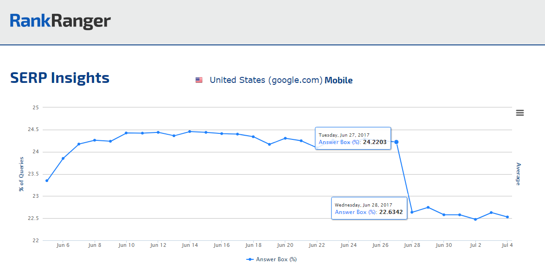Click the RankRanger logo
545x270 pixels.
pos(60,21)
